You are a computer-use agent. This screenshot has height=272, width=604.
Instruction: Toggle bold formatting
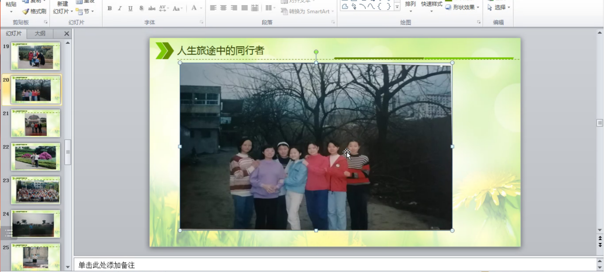110,8
